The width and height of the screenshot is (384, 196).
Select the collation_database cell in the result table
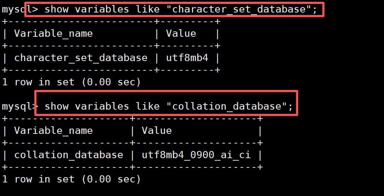pos(68,155)
